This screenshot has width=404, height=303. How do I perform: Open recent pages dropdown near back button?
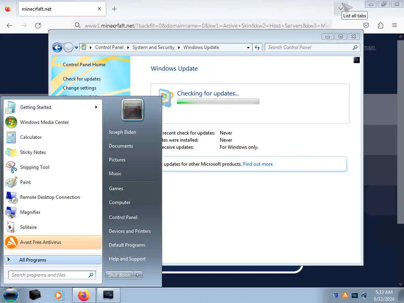[x=76, y=48]
